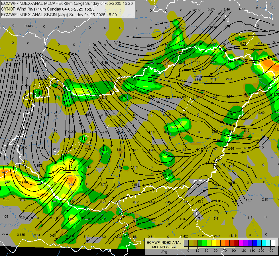The image size is (279, 256).
Task: Click the map value 0.197
Action: pyautogui.click(x=89, y=62)
